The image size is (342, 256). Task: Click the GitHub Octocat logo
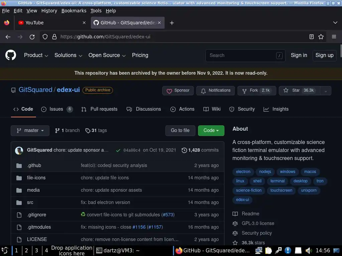point(10,55)
